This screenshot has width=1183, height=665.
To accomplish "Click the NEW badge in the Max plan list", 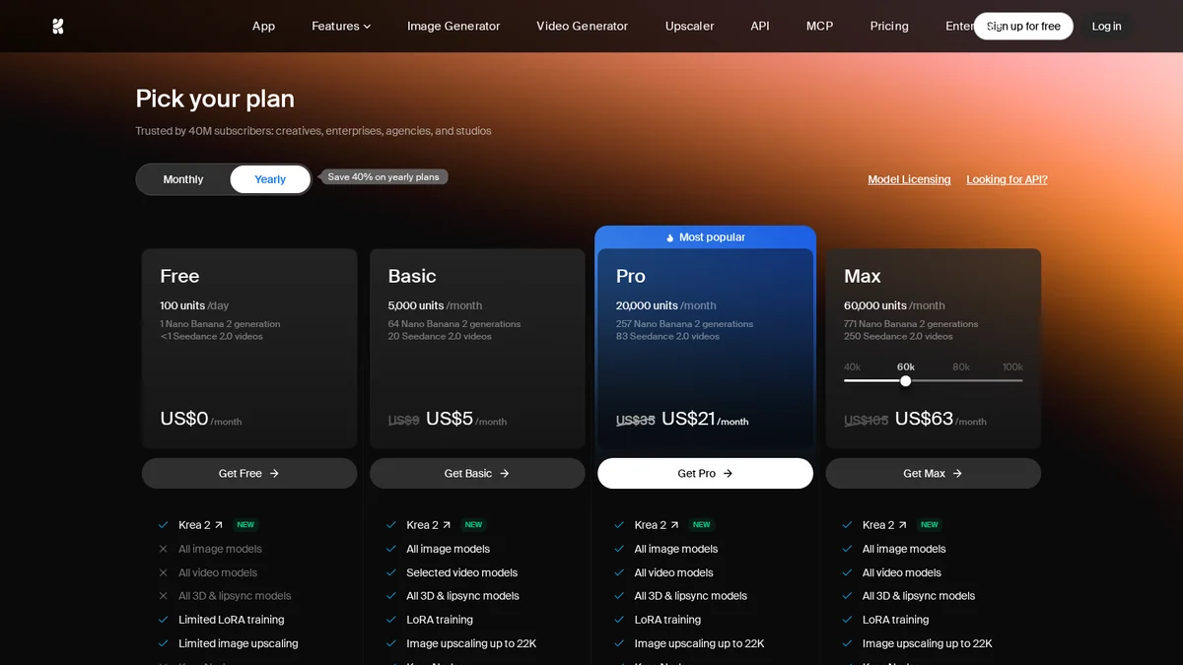I will pyautogui.click(x=929, y=525).
